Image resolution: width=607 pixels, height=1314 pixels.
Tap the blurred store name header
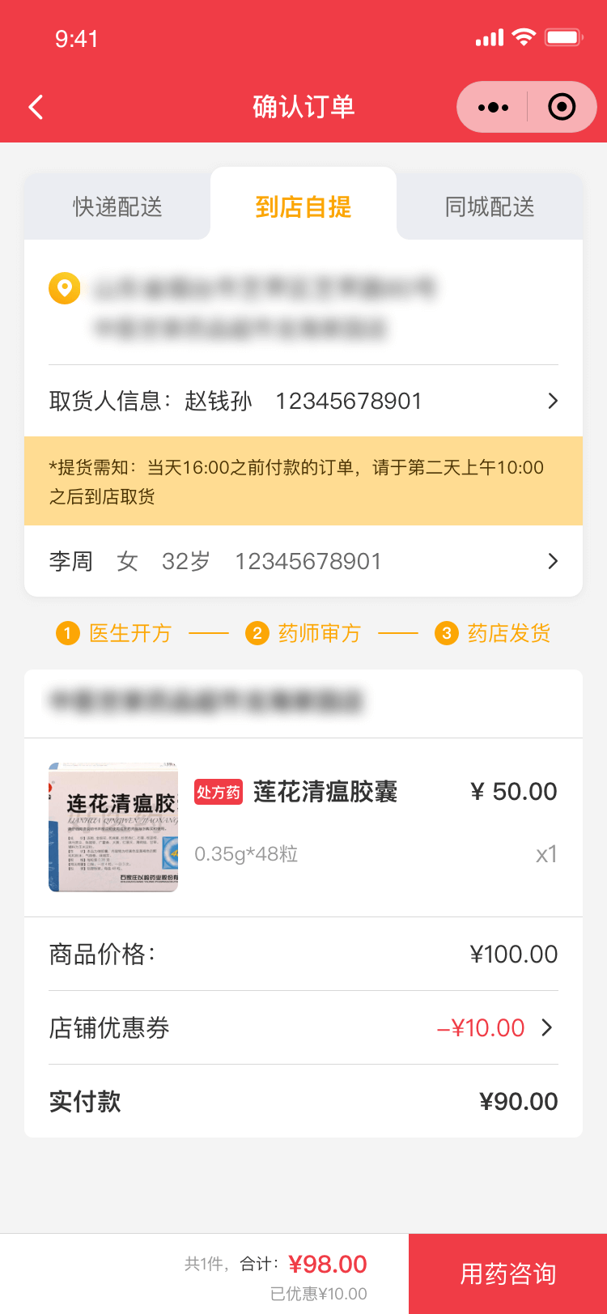point(206,702)
